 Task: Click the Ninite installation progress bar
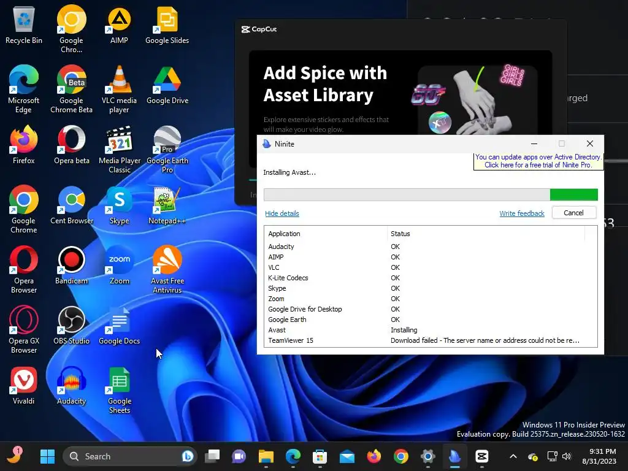(x=431, y=194)
